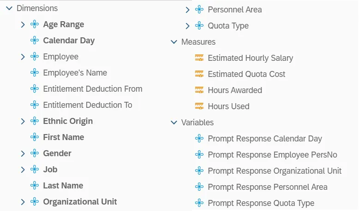This screenshot has width=359, height=211.
Task: Click the dimension icon next to Last Name
Action: point(35,186)
